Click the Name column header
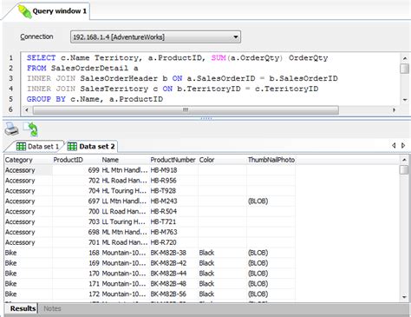 coord(125,160)
